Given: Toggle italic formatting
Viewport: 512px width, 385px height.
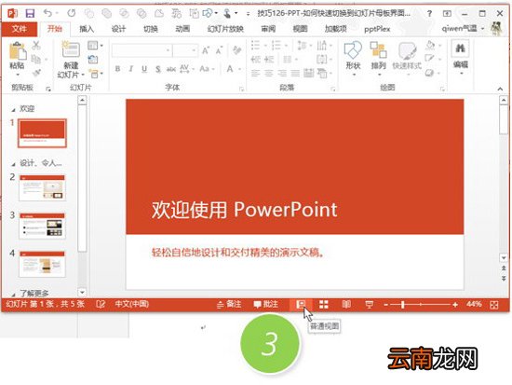Looking at the screenshot, I should 131,69.
